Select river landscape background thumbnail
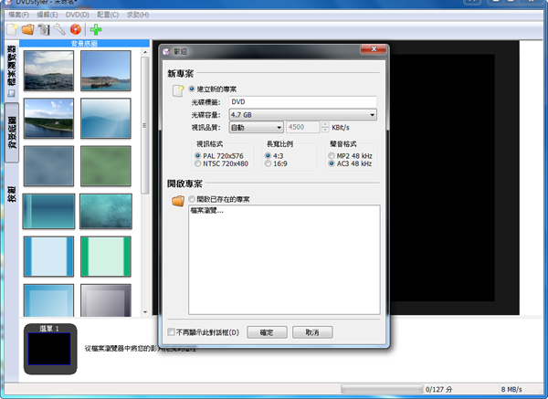548x399 pixels. [x=48, y=118]
